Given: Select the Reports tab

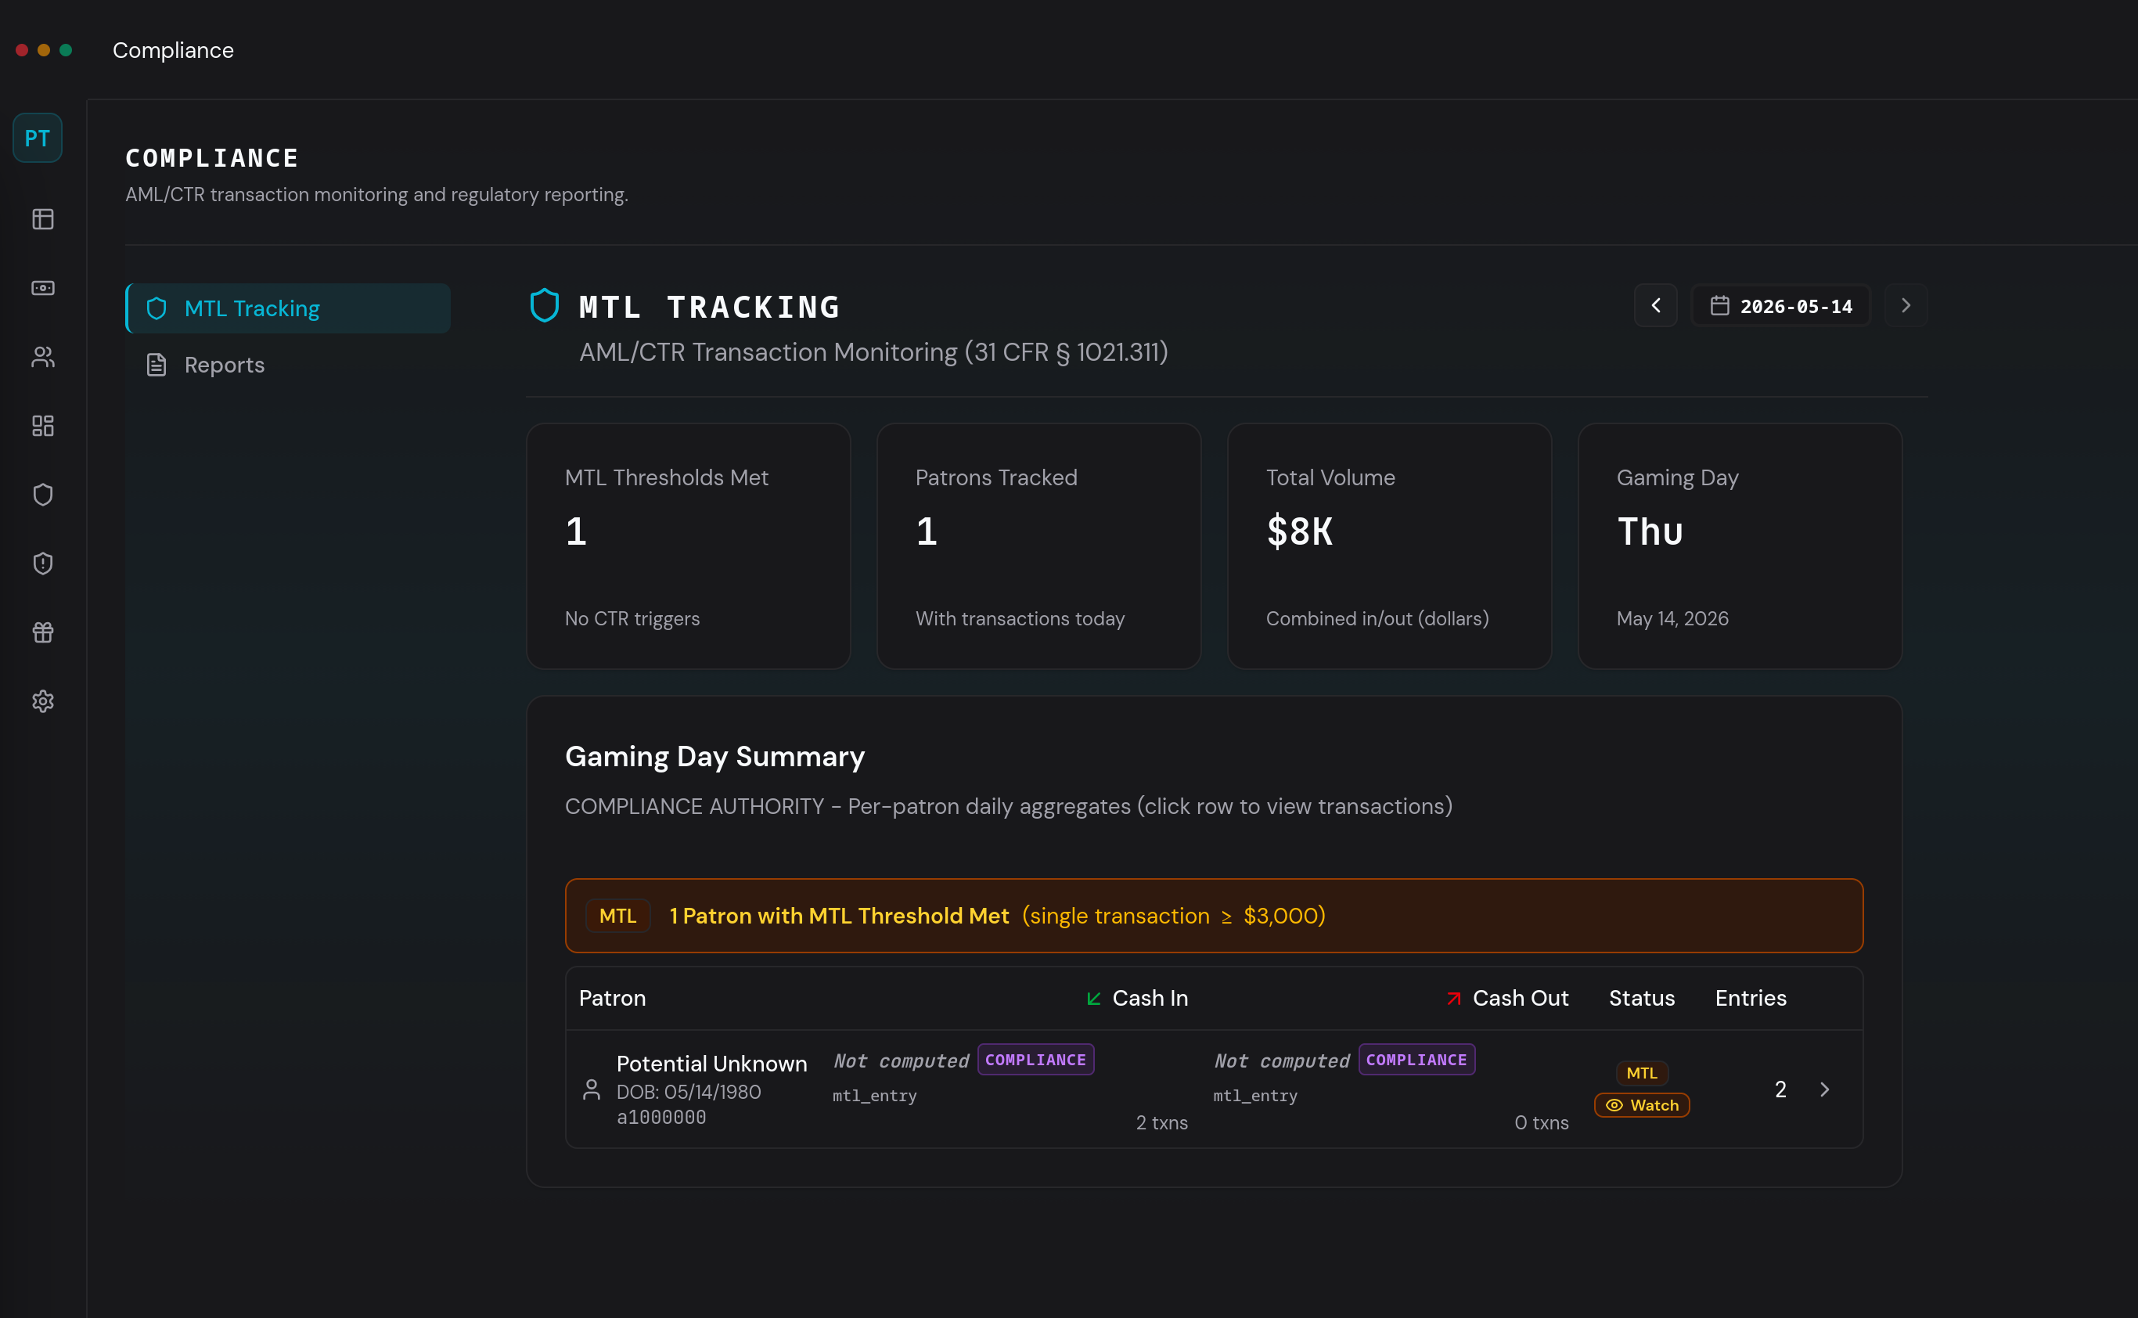Looking at the screenshot, I should (289, 365).
